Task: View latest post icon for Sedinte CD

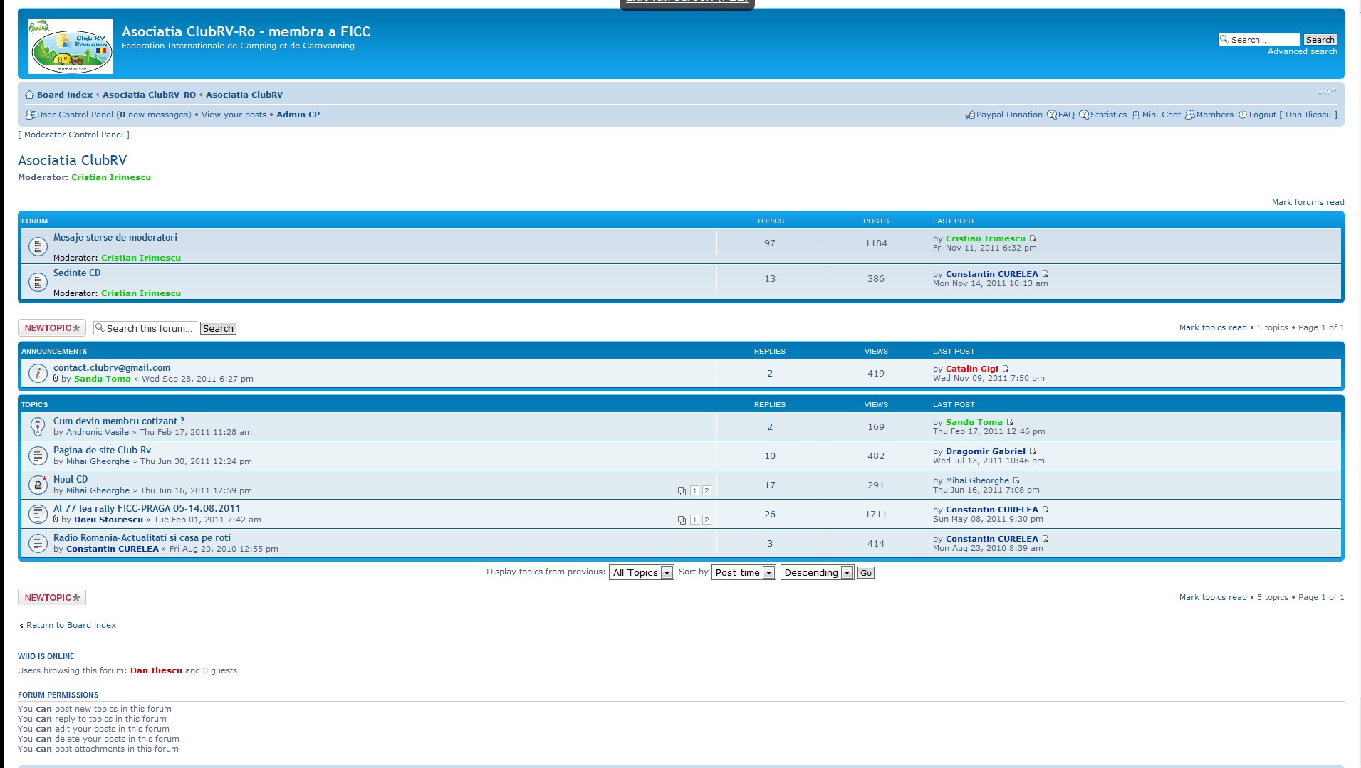Action: [x=1045, y=274]
